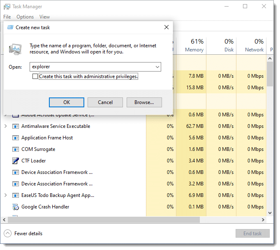Click the Fewer details arrow icon
Screen dimensions: 280x250
[7, 234]
